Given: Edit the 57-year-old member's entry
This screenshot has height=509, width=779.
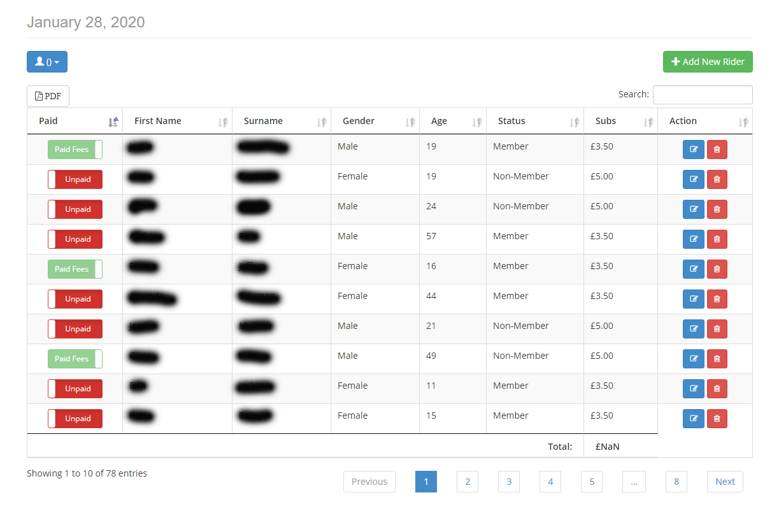Looking at the screenshot, I should [x=693, y=239].
